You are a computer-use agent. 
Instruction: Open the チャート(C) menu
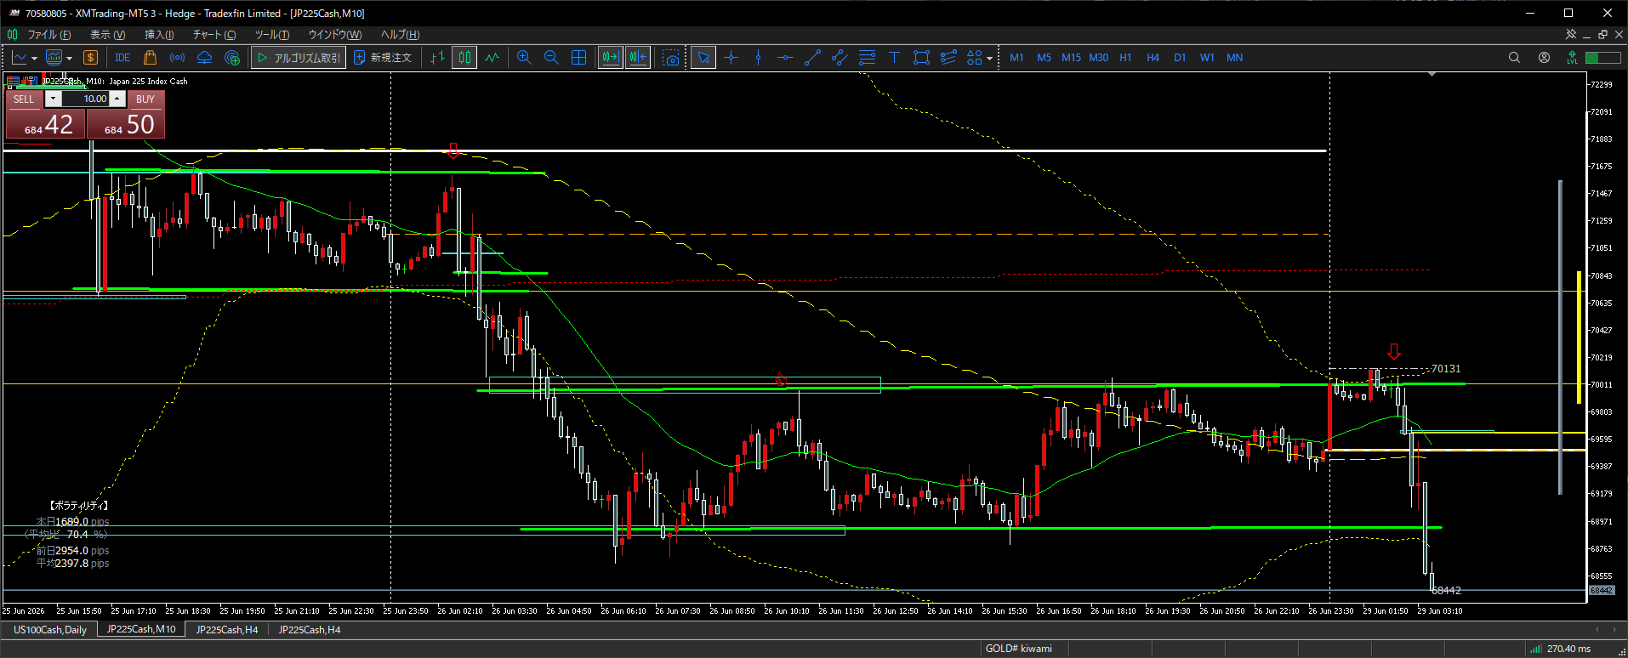click(214, 35)
